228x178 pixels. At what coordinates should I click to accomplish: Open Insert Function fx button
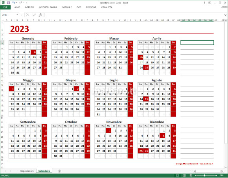click(x=40, y=15)
